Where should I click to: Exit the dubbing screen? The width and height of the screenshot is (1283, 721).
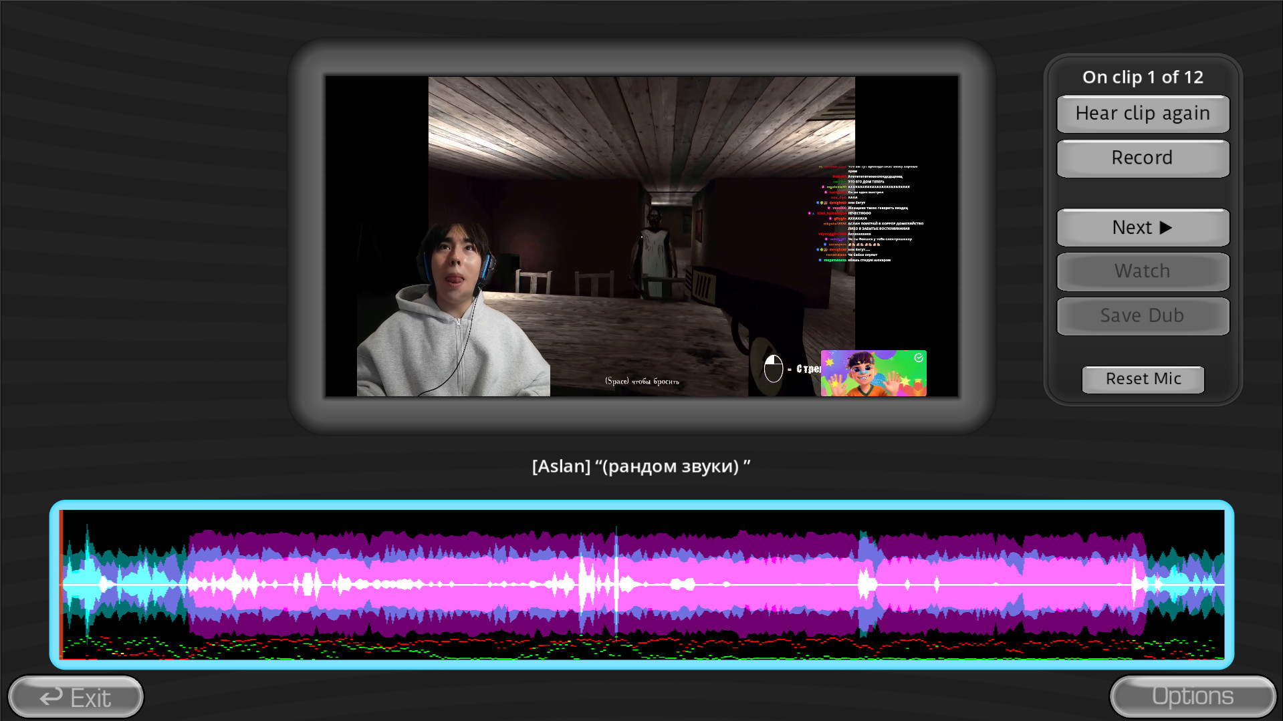[76, 697]
